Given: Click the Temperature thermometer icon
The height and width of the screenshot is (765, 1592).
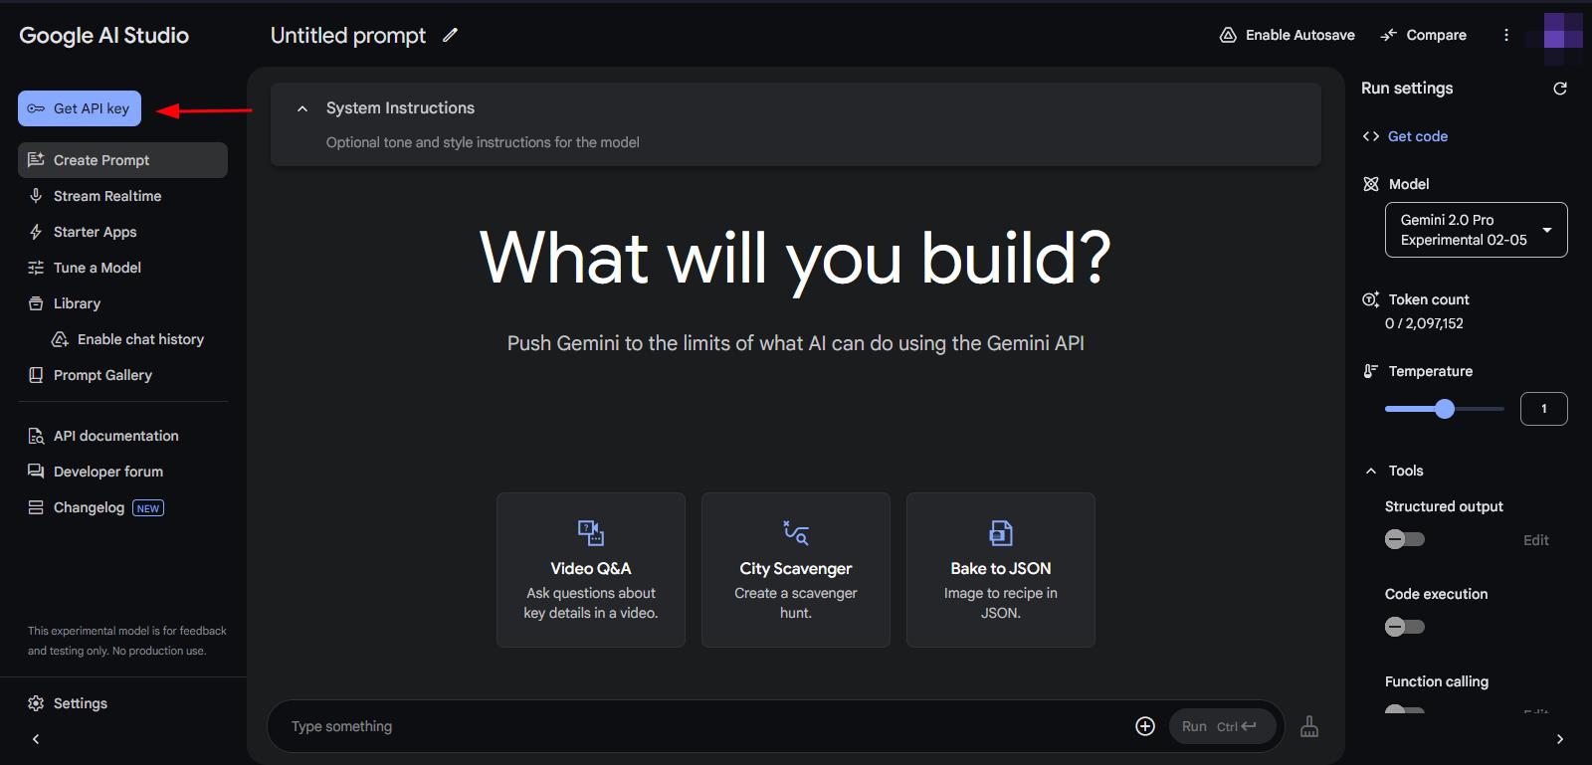Looking at the screenshot, I should click(x=1371, y=371).
